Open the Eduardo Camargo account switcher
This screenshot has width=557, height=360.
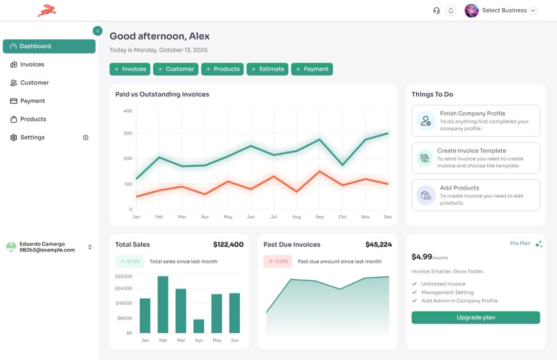(49, 247)
